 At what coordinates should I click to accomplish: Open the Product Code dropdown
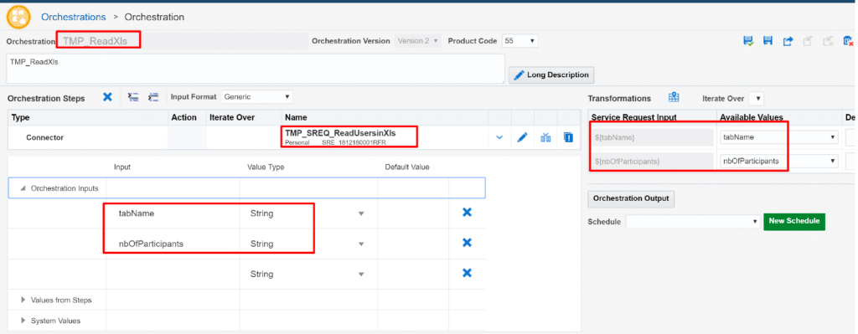point(519,41)
